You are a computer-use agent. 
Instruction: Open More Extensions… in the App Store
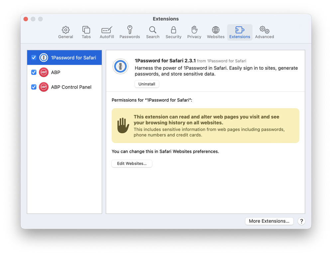tap(269, 221)
